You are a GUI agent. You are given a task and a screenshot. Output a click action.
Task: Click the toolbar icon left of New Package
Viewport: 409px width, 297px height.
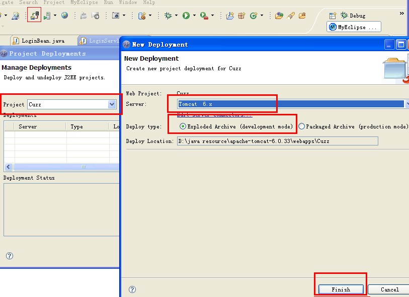click(230, 16)
